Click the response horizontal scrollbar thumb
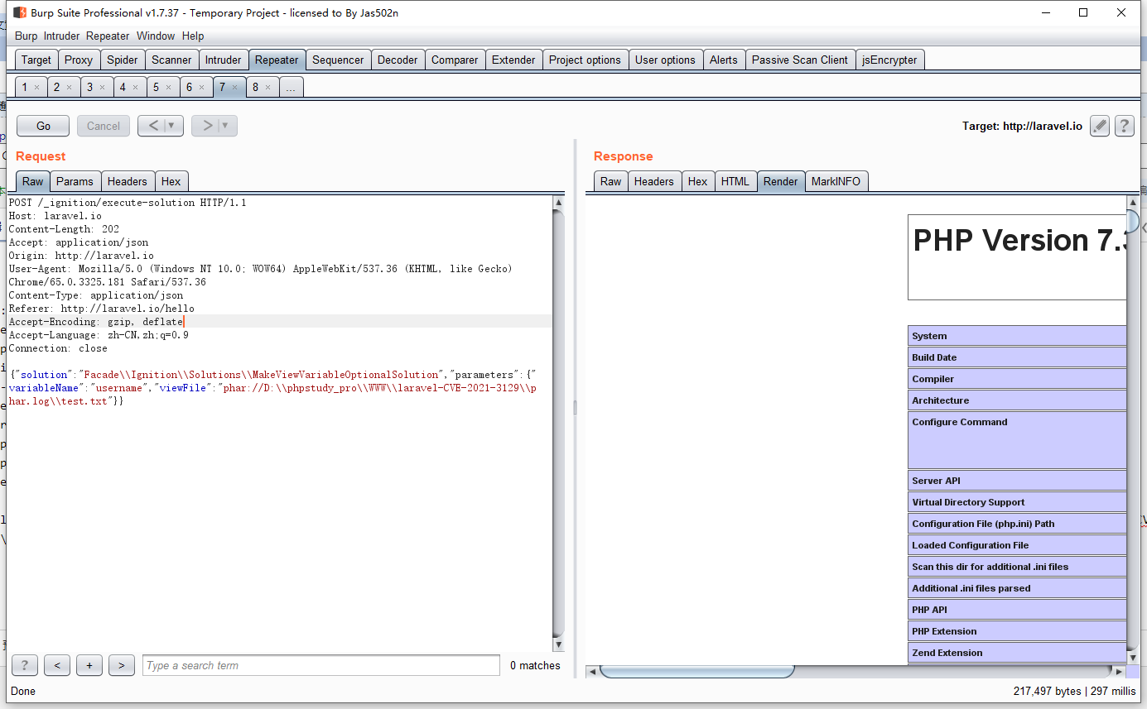 tap(697, 671)
